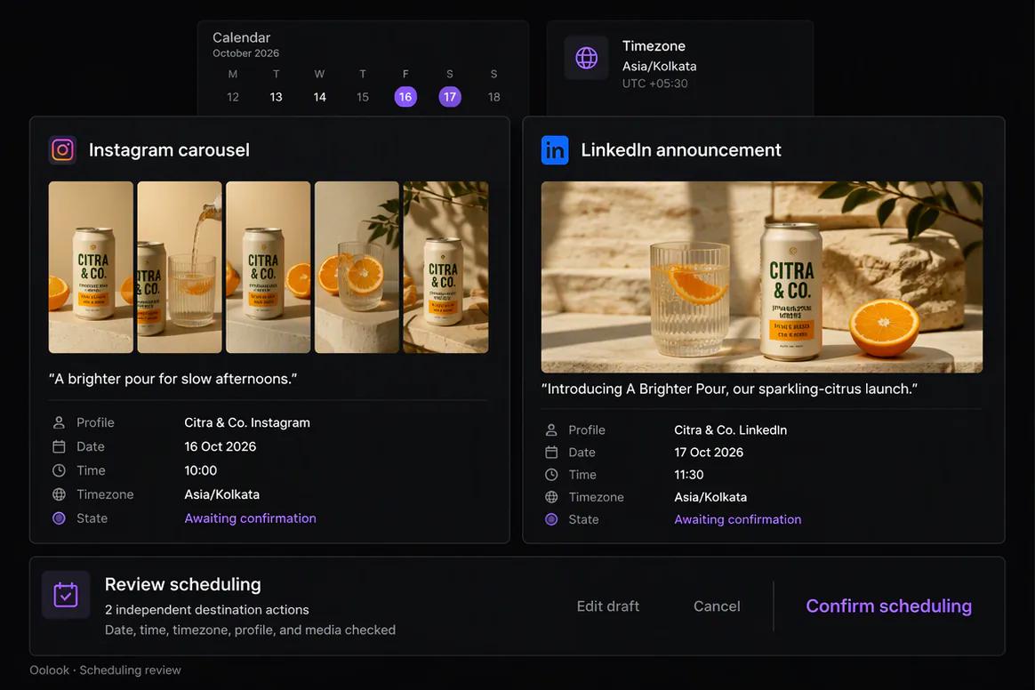This screenshot has width=1035, height=690.
Task: Click the '16 Oct 2026' date value
Action: (221, 446)
